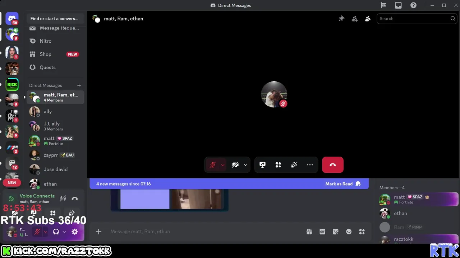
Task: Open Discord home Direct Messages icon
Action: coord(12,19)
